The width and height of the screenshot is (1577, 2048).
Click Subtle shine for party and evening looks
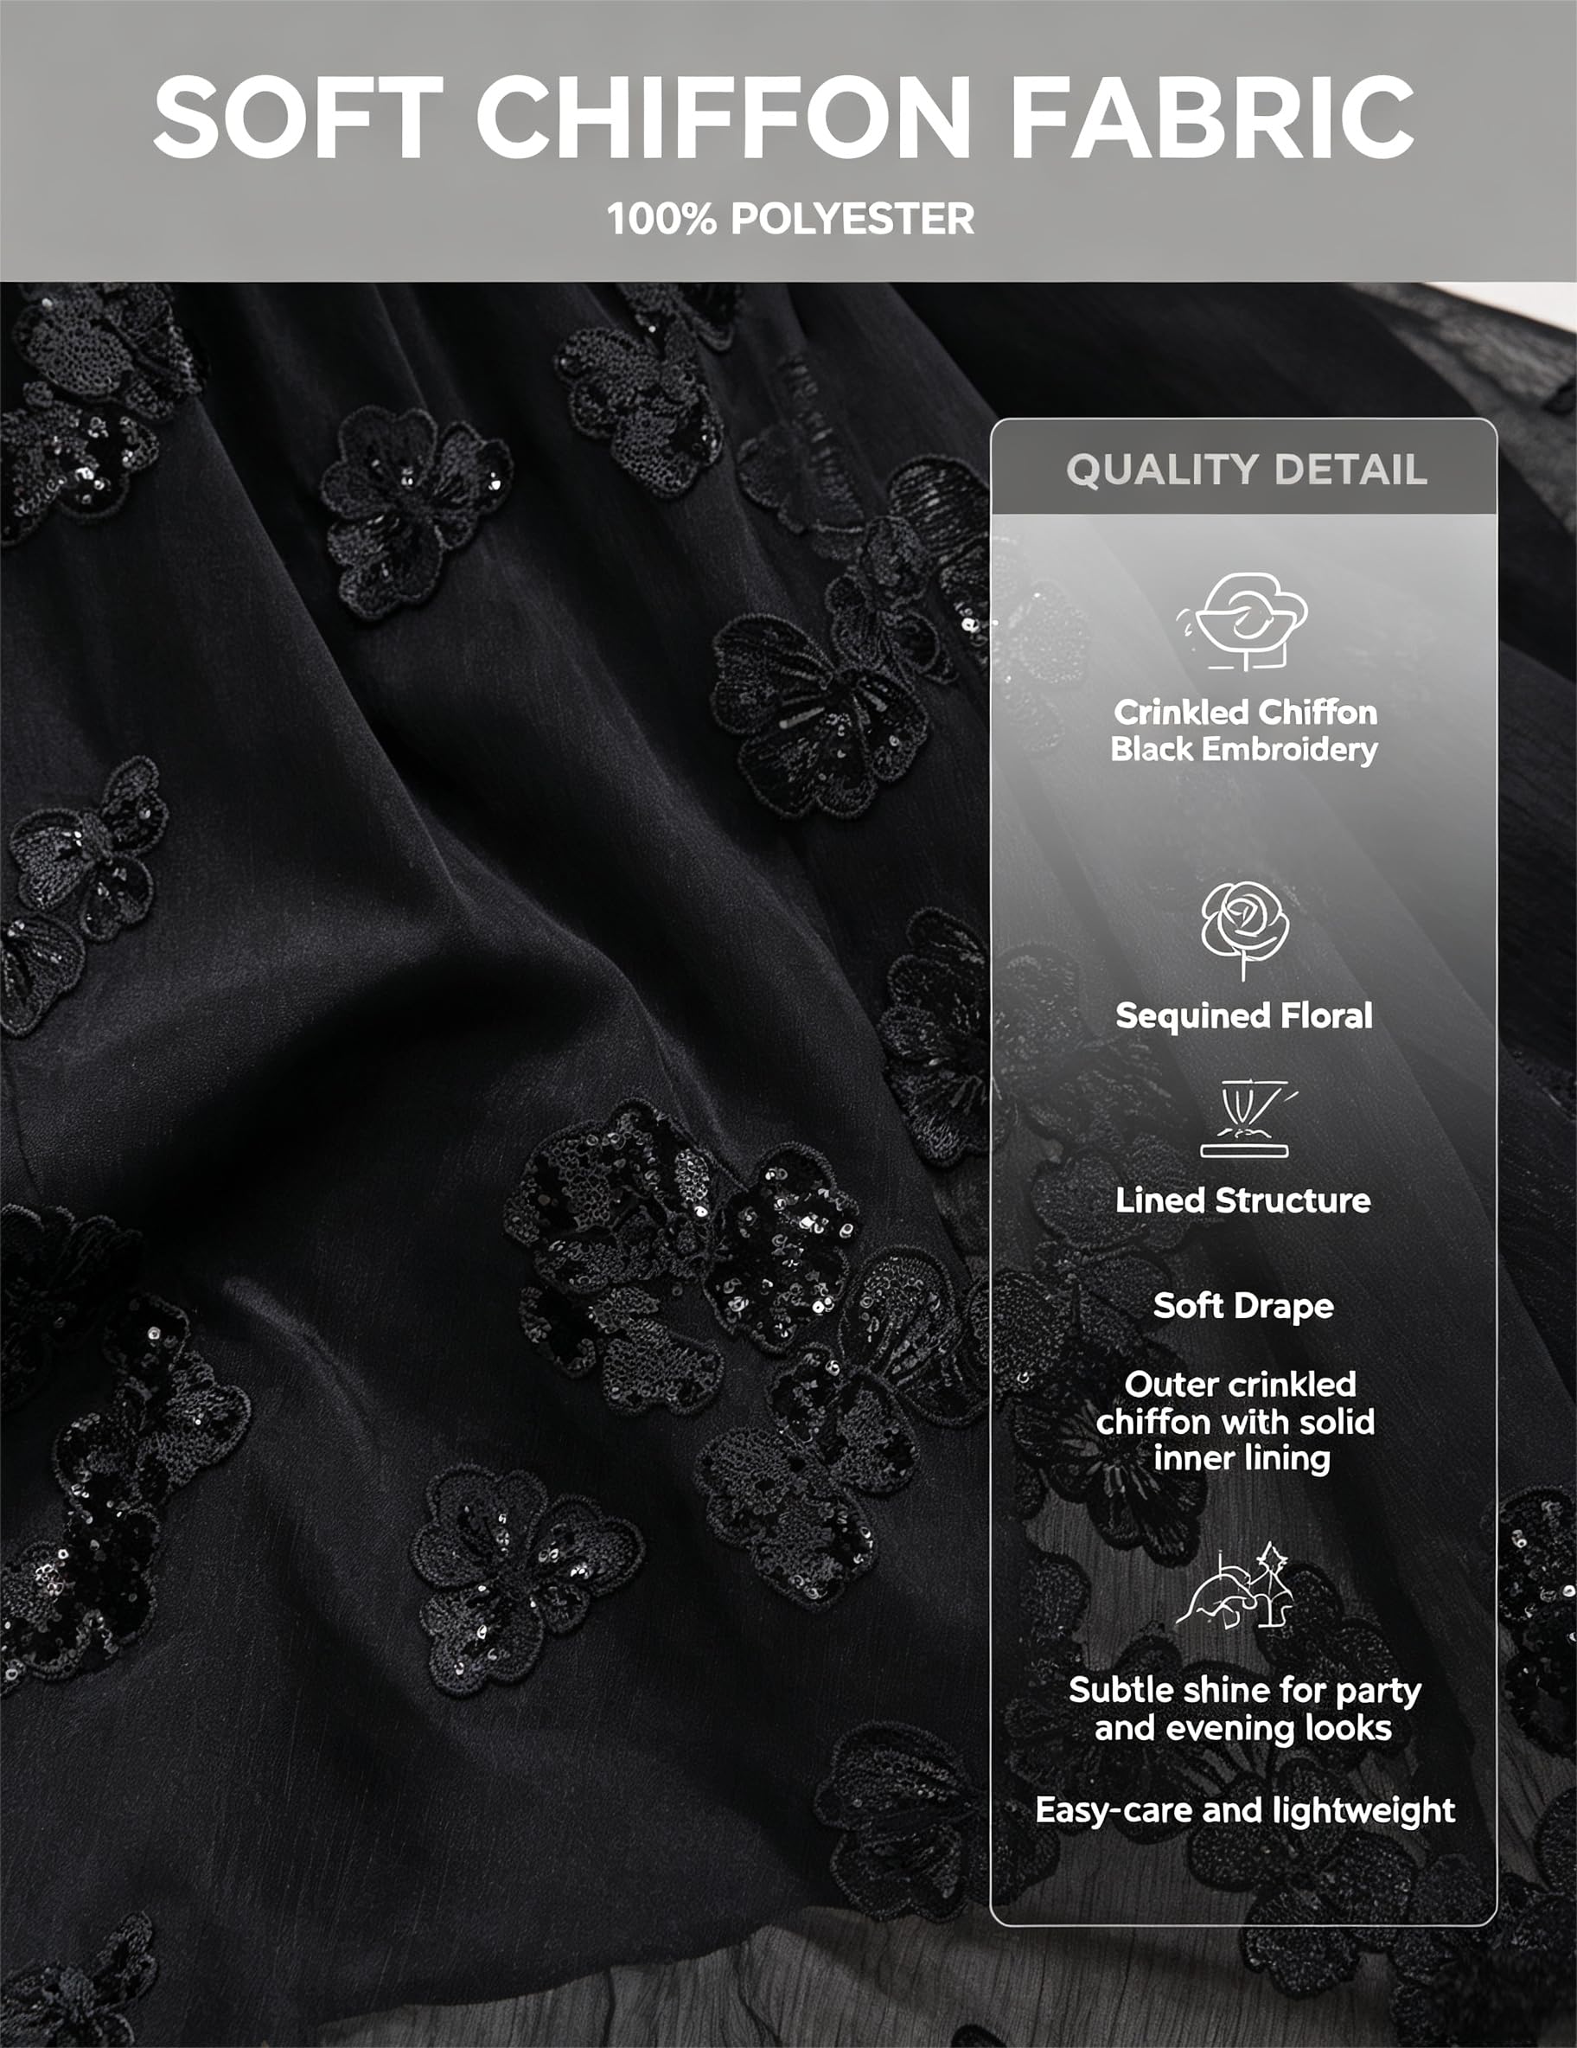pos(1244,1709)
